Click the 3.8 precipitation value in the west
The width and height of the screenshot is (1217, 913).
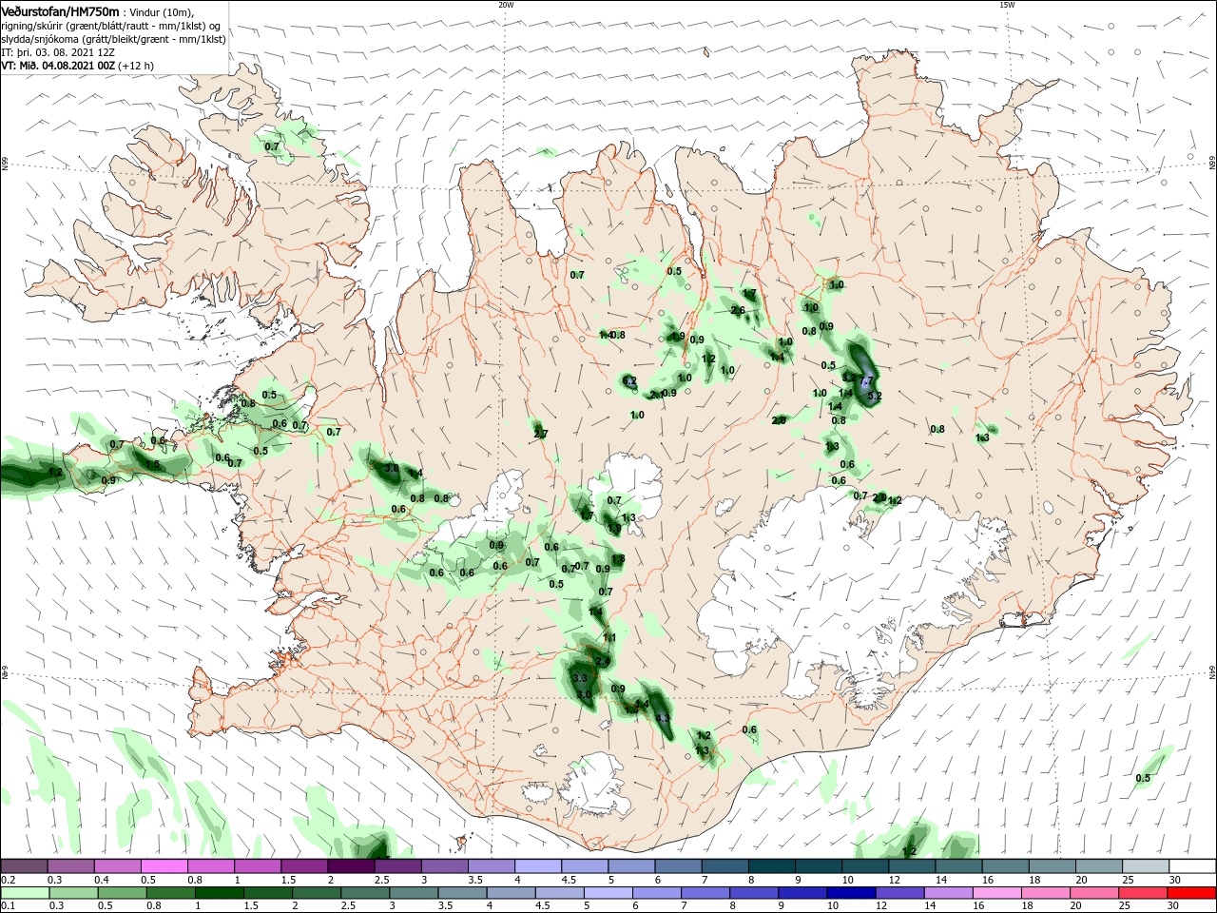[x=391, y=468]
